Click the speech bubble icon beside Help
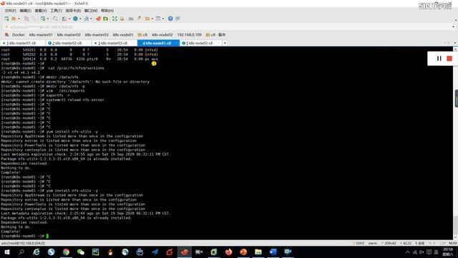This screenshot has width=458, height=258. click(177, 19)
